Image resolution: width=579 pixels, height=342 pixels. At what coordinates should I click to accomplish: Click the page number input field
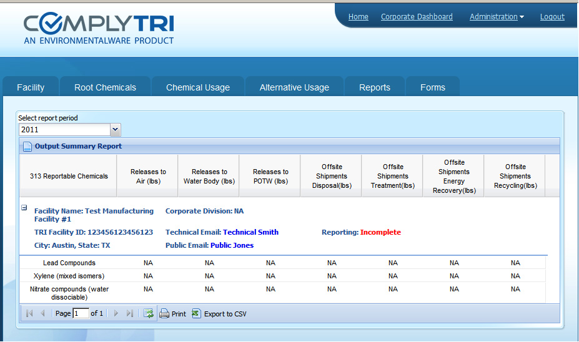(81, 313)
